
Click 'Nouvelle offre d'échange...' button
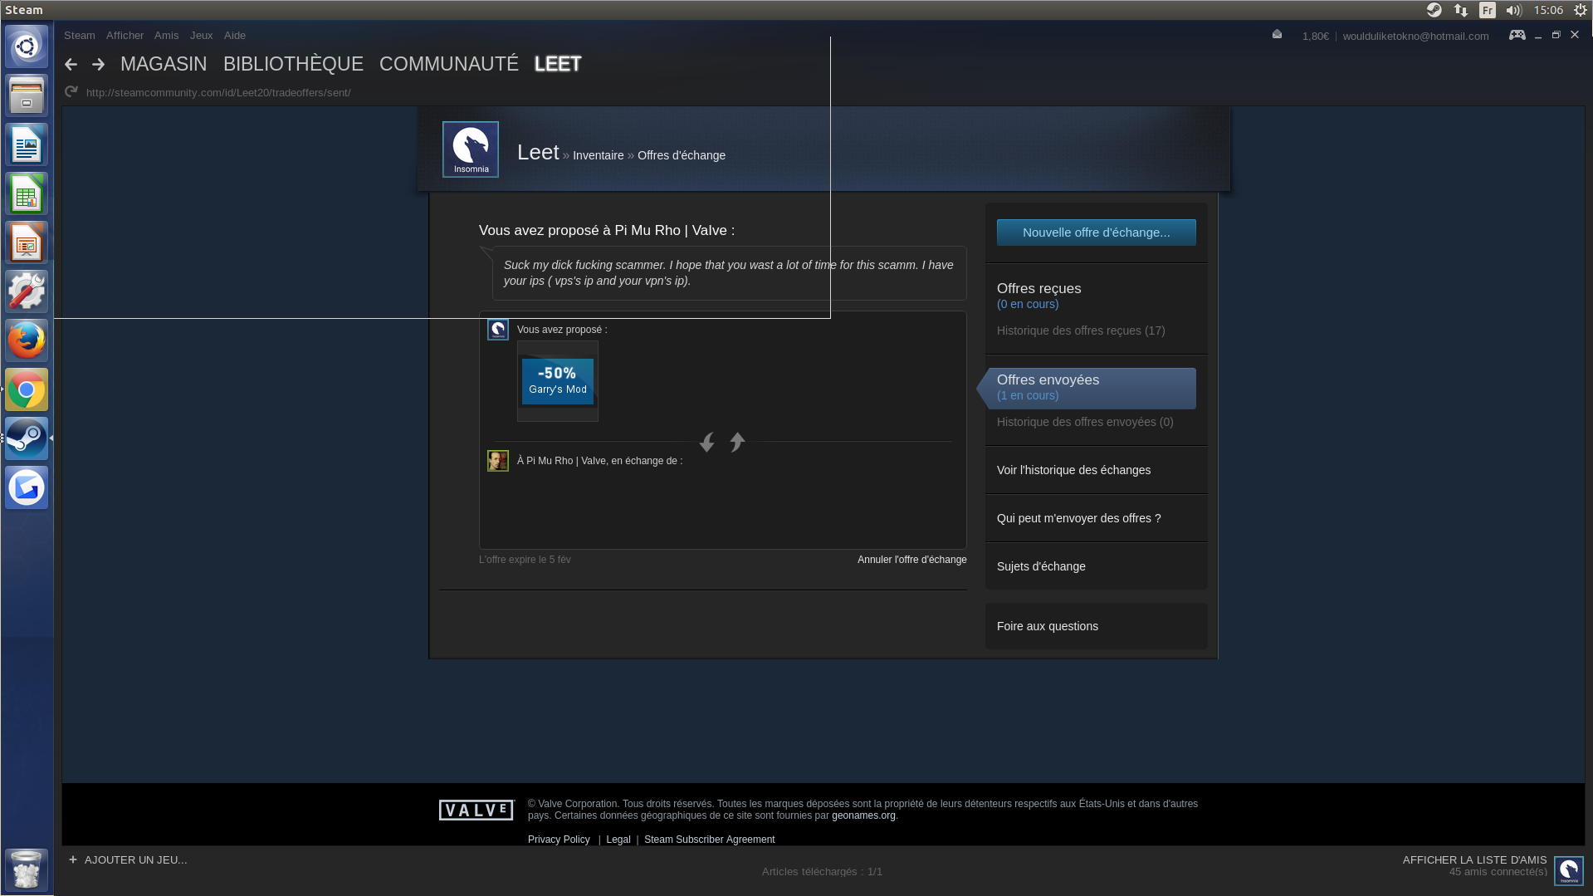1096,233
